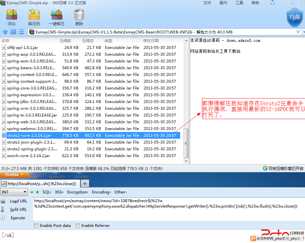Click the HackBar add-field plus icon
Viewport: 305px width, 243px height.
point(37,192)
